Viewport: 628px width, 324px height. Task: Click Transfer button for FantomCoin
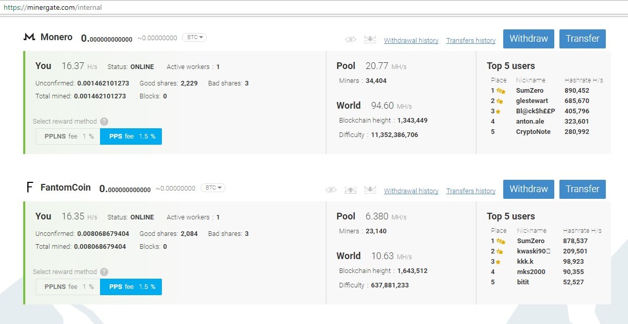point(583,189)
